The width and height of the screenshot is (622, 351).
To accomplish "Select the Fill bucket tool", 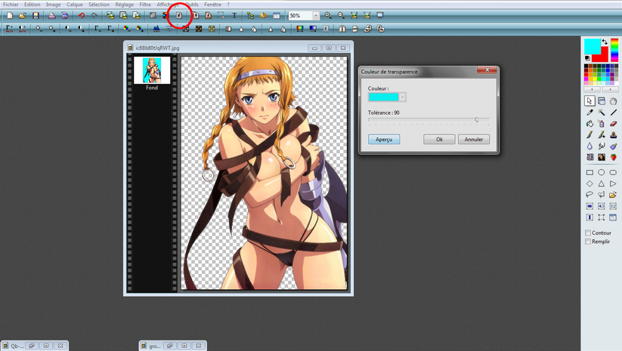I will pyautogui.click(x=590, y=124).
